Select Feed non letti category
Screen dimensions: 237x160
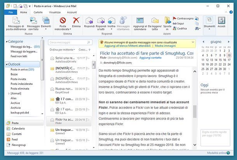pos(19,56)
